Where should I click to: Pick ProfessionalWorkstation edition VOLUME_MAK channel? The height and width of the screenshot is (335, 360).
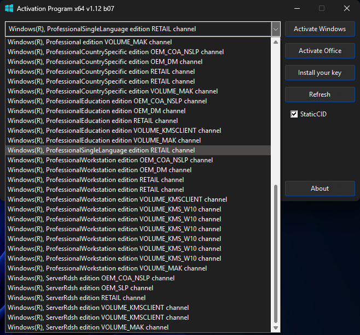[x=138, y=268]
